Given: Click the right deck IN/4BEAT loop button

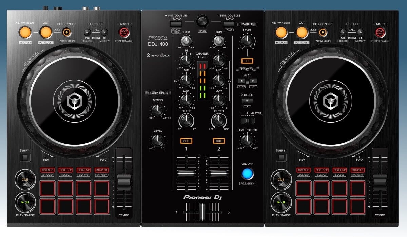Looking at the screenshot, I should (x=281, y=32).
